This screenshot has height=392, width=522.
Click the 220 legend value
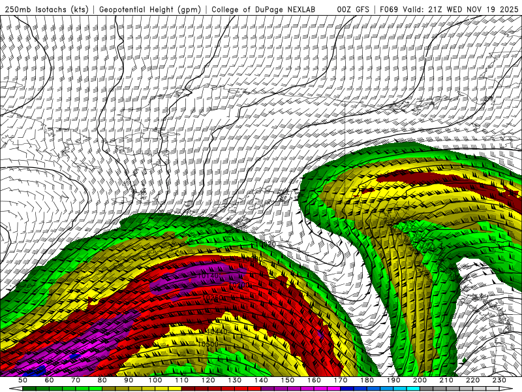click(x=472, y=380)
